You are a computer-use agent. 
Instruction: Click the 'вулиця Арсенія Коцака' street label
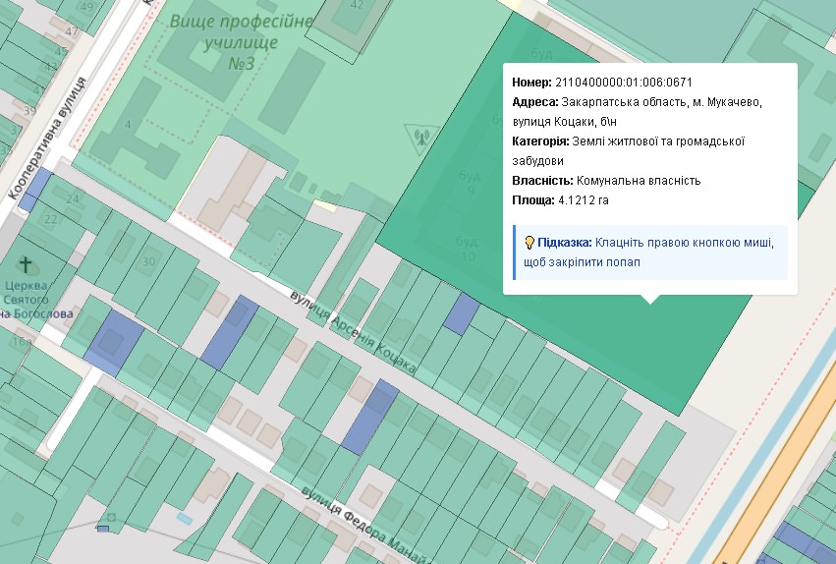[353, 332]
